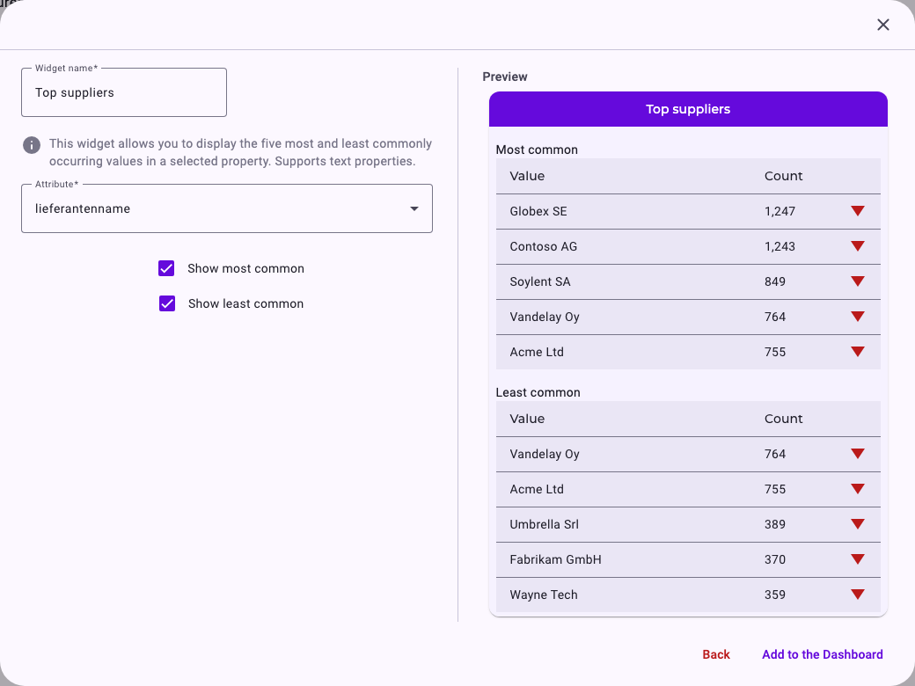Select the Wayne Tech value cell
The width and height of the screenshot is (915, 686).
544,595
